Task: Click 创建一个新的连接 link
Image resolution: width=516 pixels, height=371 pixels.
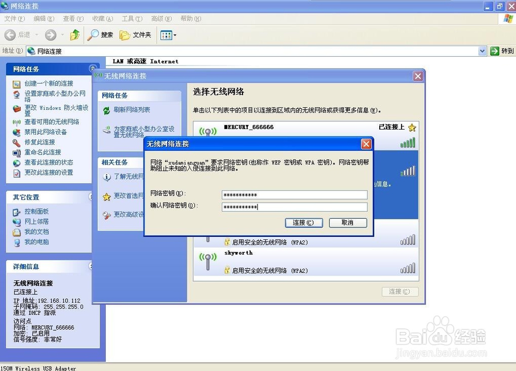Action: point(49,84)
